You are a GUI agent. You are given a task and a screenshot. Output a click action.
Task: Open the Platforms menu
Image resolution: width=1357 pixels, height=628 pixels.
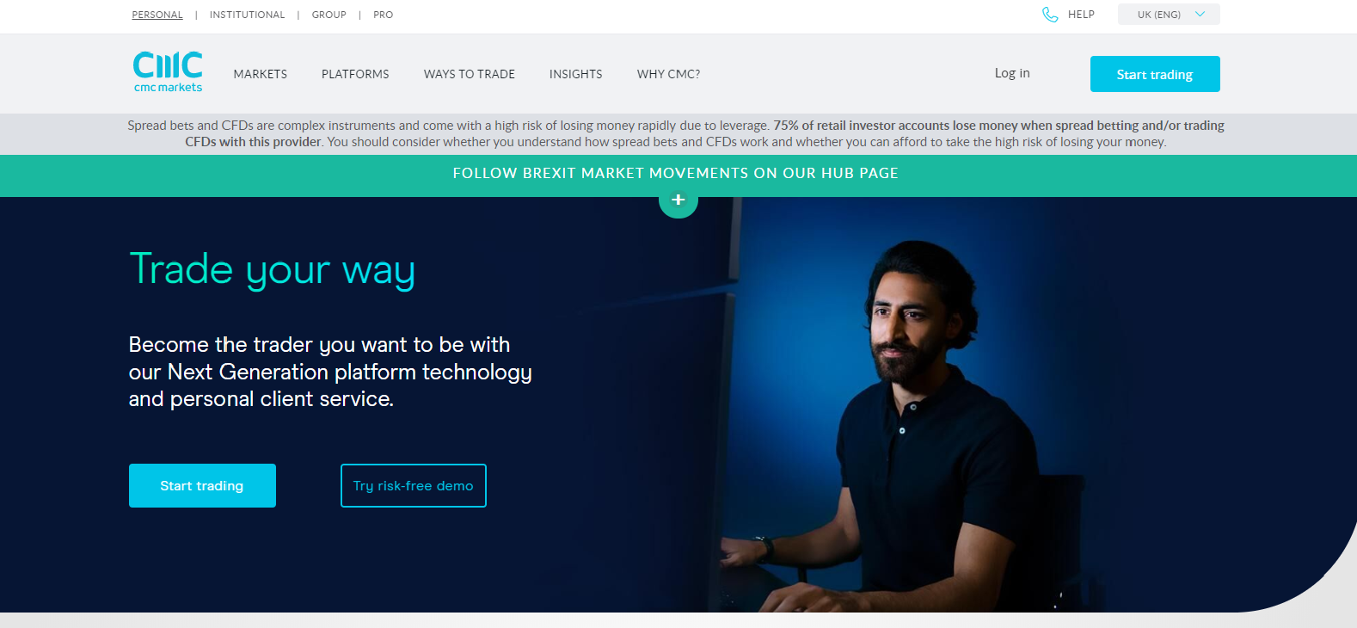coord(355,74)
